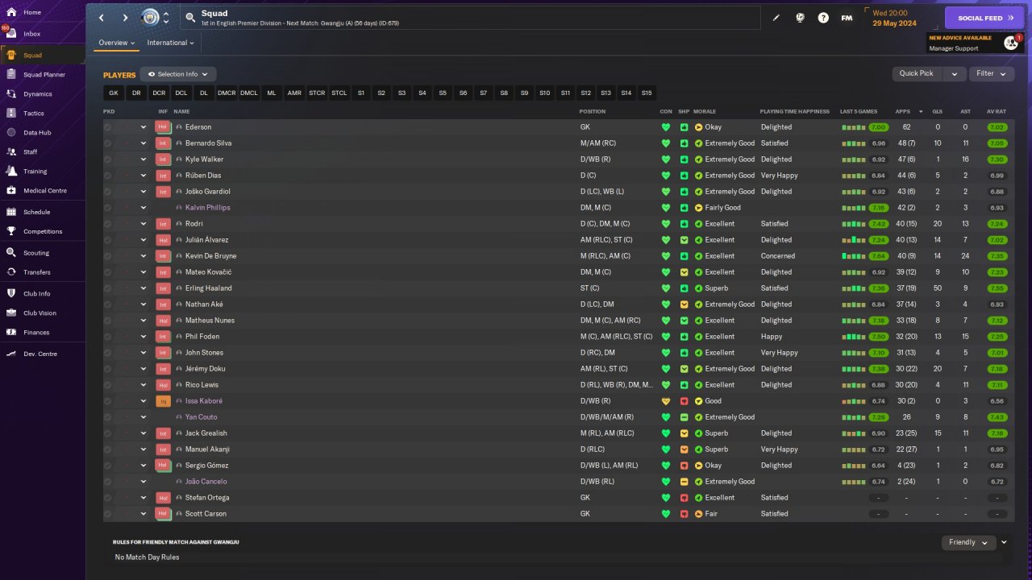Viewport: 1032px width, 580px height.
Task: Click the Quick Pick button
Action: coord(917,73)
